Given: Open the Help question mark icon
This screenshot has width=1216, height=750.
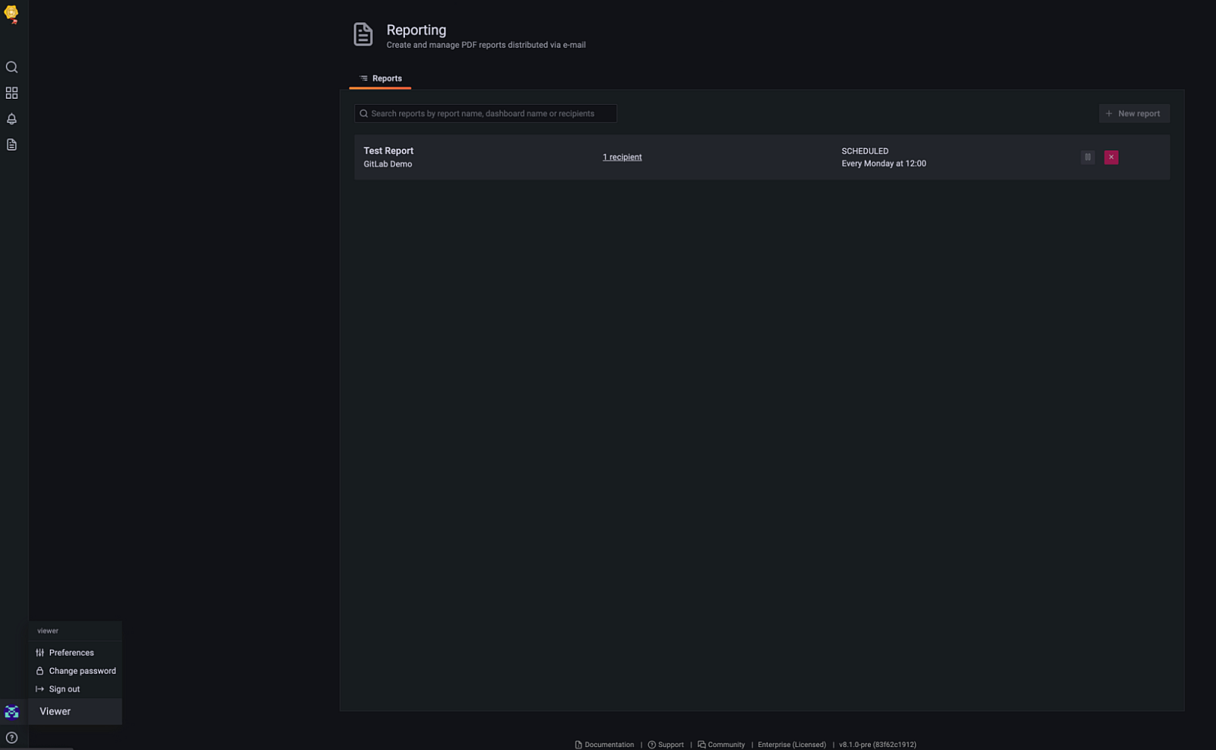Looking at the screenshot, I should pyautogui.click(x=11, y=738).
